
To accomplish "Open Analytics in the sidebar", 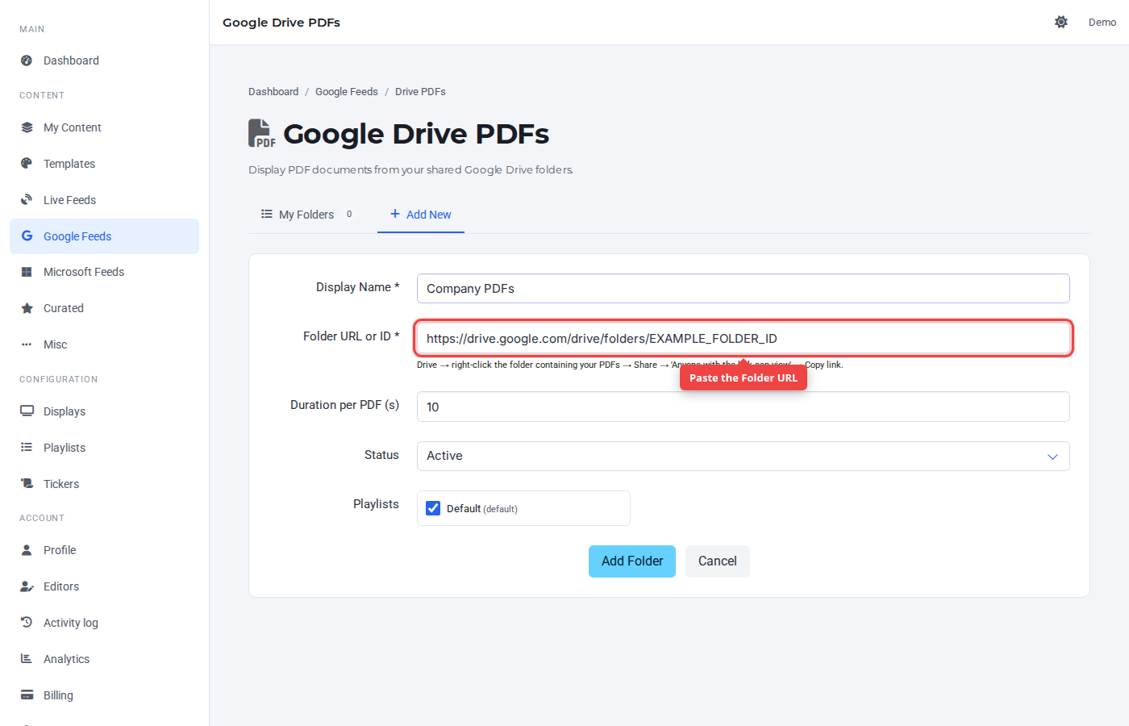I will click(x=104, y=659).
